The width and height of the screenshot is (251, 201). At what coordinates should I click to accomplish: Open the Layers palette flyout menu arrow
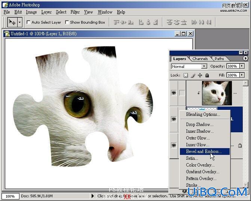(x=245, y=58)
